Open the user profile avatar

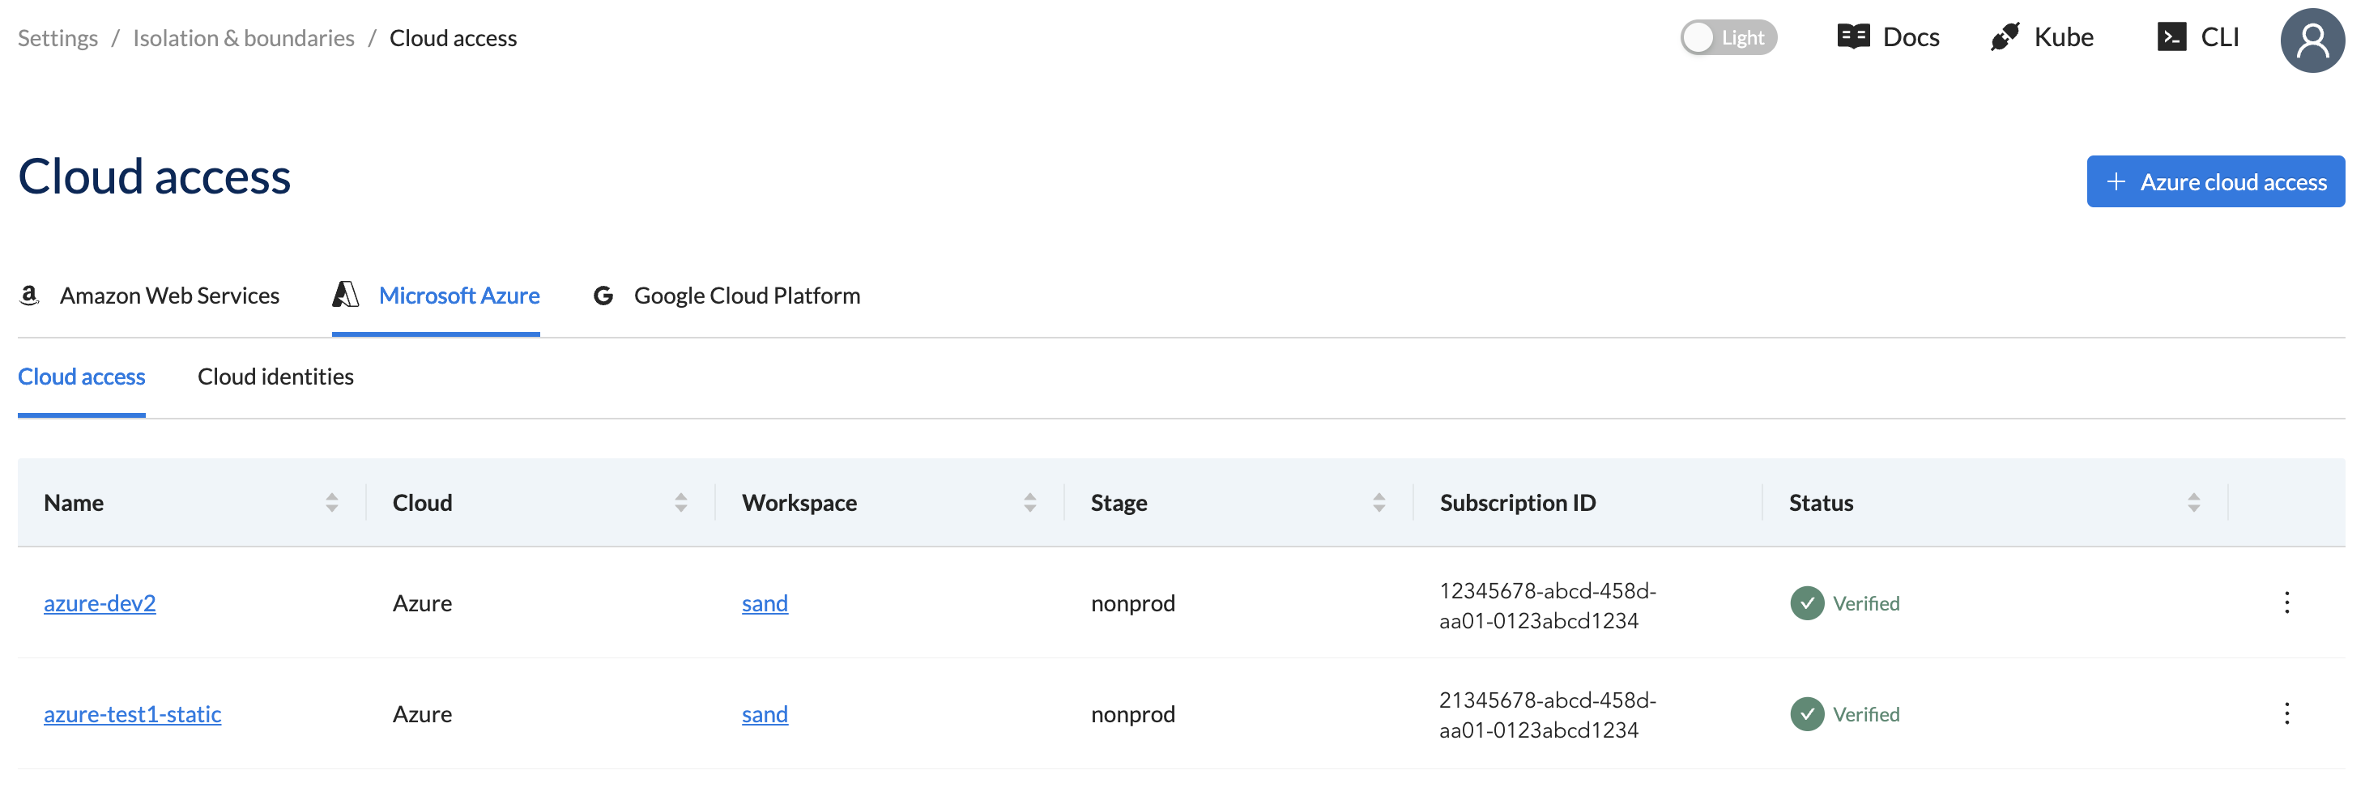2312,40
